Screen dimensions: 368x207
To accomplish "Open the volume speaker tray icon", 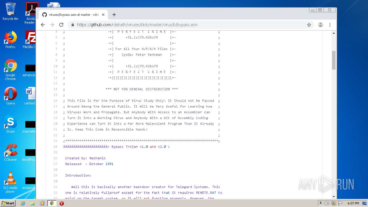I will (x=327, y=203).
